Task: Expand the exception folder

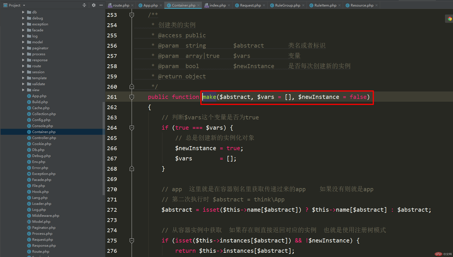Action: [23, 24]
